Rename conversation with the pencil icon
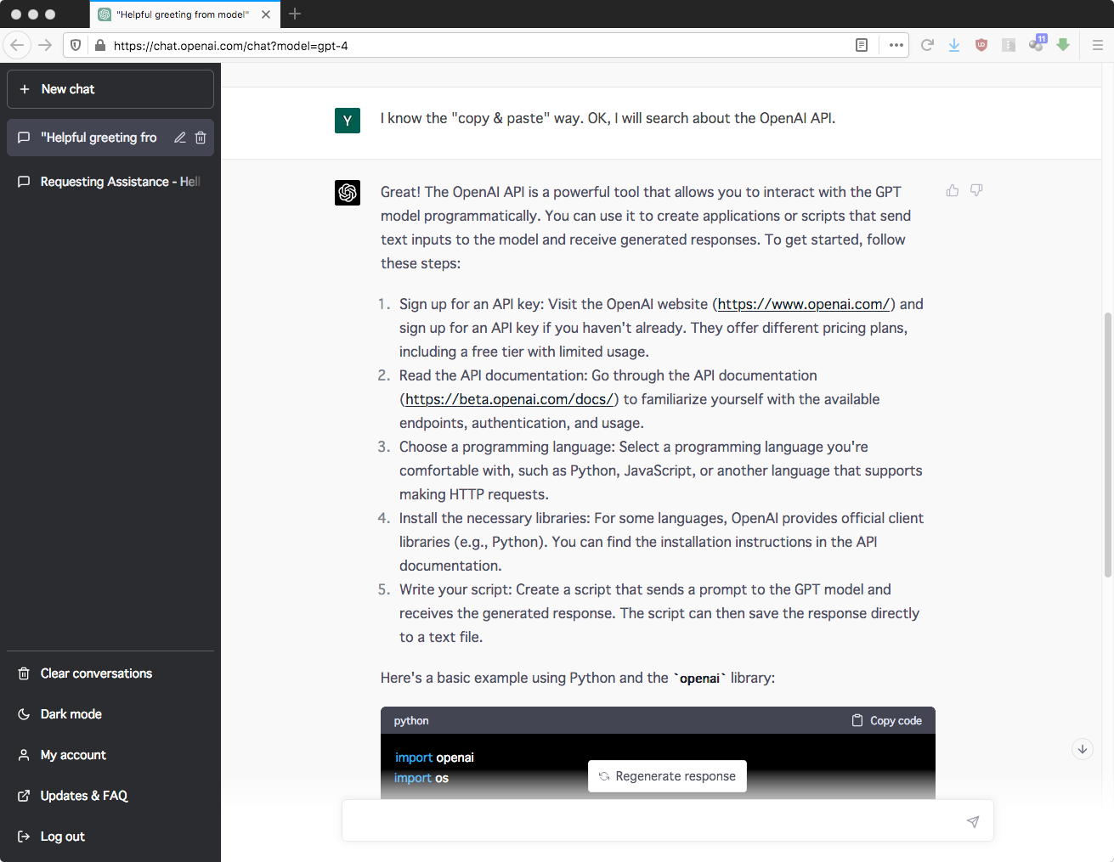Image resolution: width=1114 pixels, height=862 pixels. coord(180,138)
